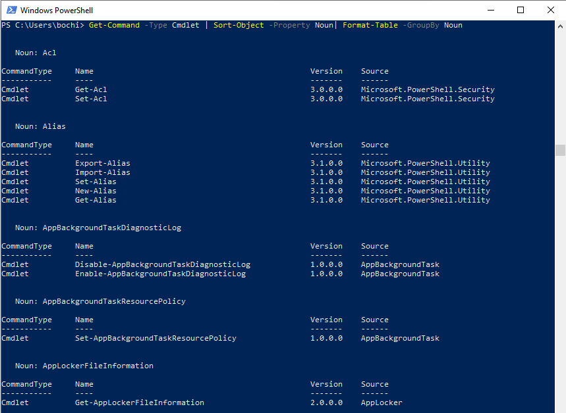The width and height of the screenshot is (566, 413).
Task: Click the Set-Acl cmdlet name
Action: tap(91, 99)
